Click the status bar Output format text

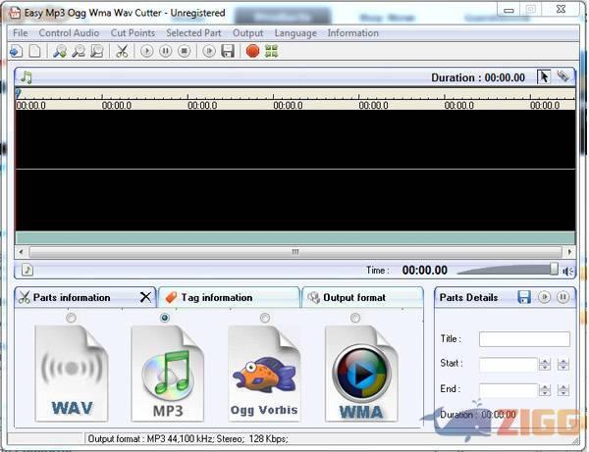click(x=188, y=438)
